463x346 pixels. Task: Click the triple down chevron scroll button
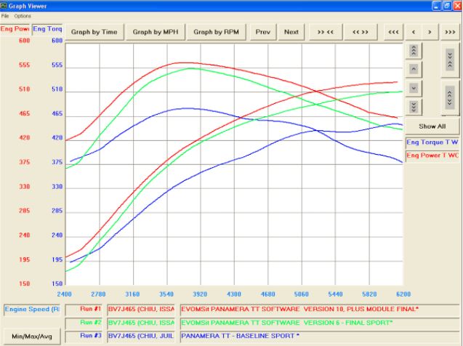[x=414, y=106]
